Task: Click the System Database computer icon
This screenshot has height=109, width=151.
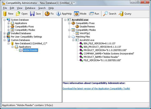Action: (9, 20)
